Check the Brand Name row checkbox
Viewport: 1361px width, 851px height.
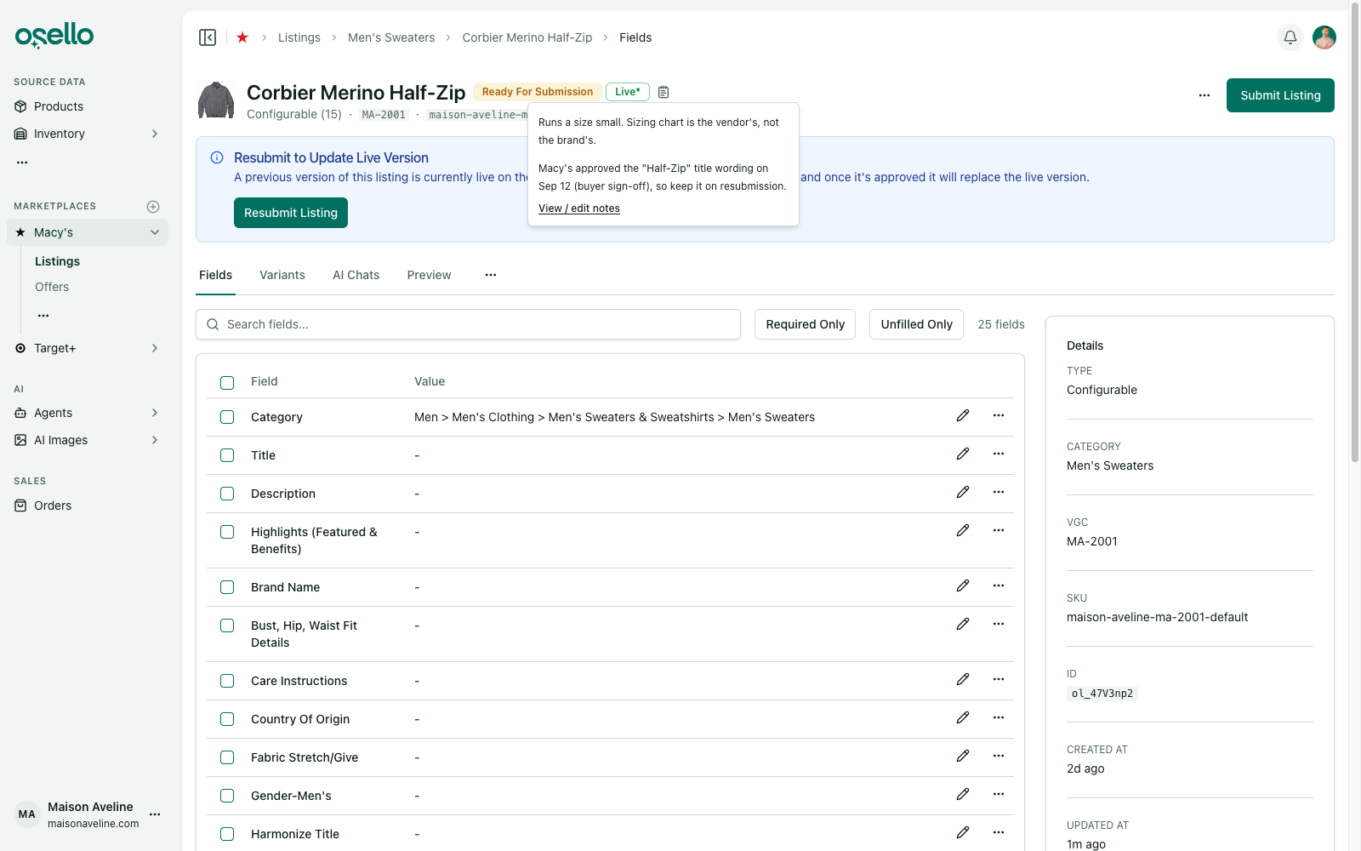(x=227, y=587)
